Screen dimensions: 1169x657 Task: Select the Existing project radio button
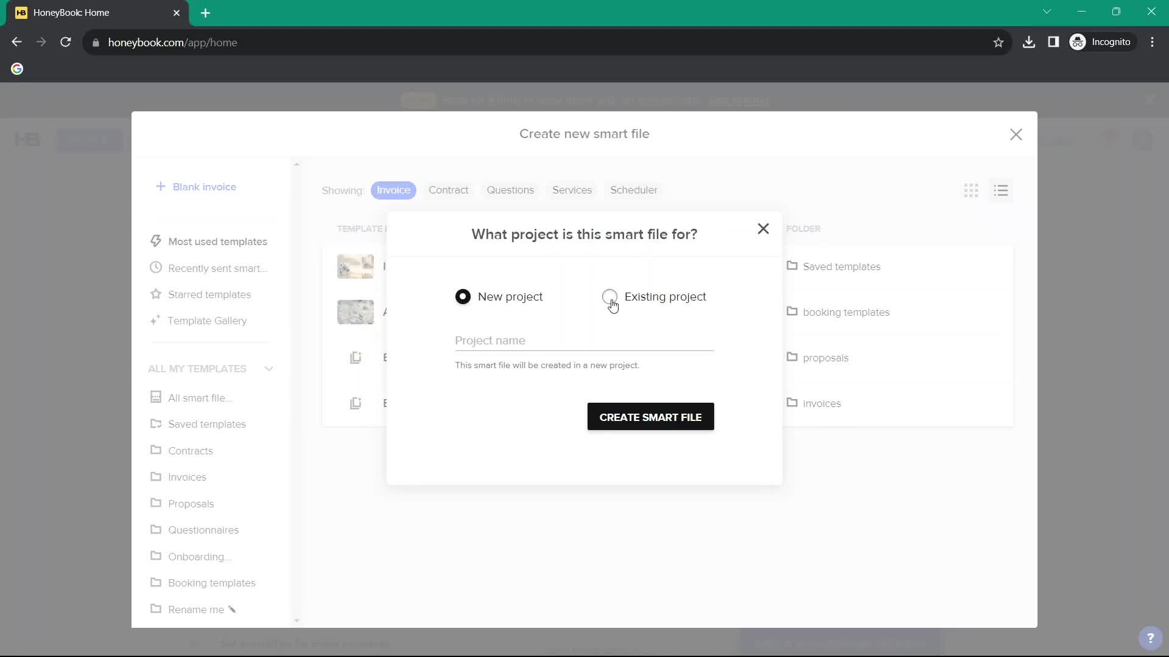coord(610,296)
